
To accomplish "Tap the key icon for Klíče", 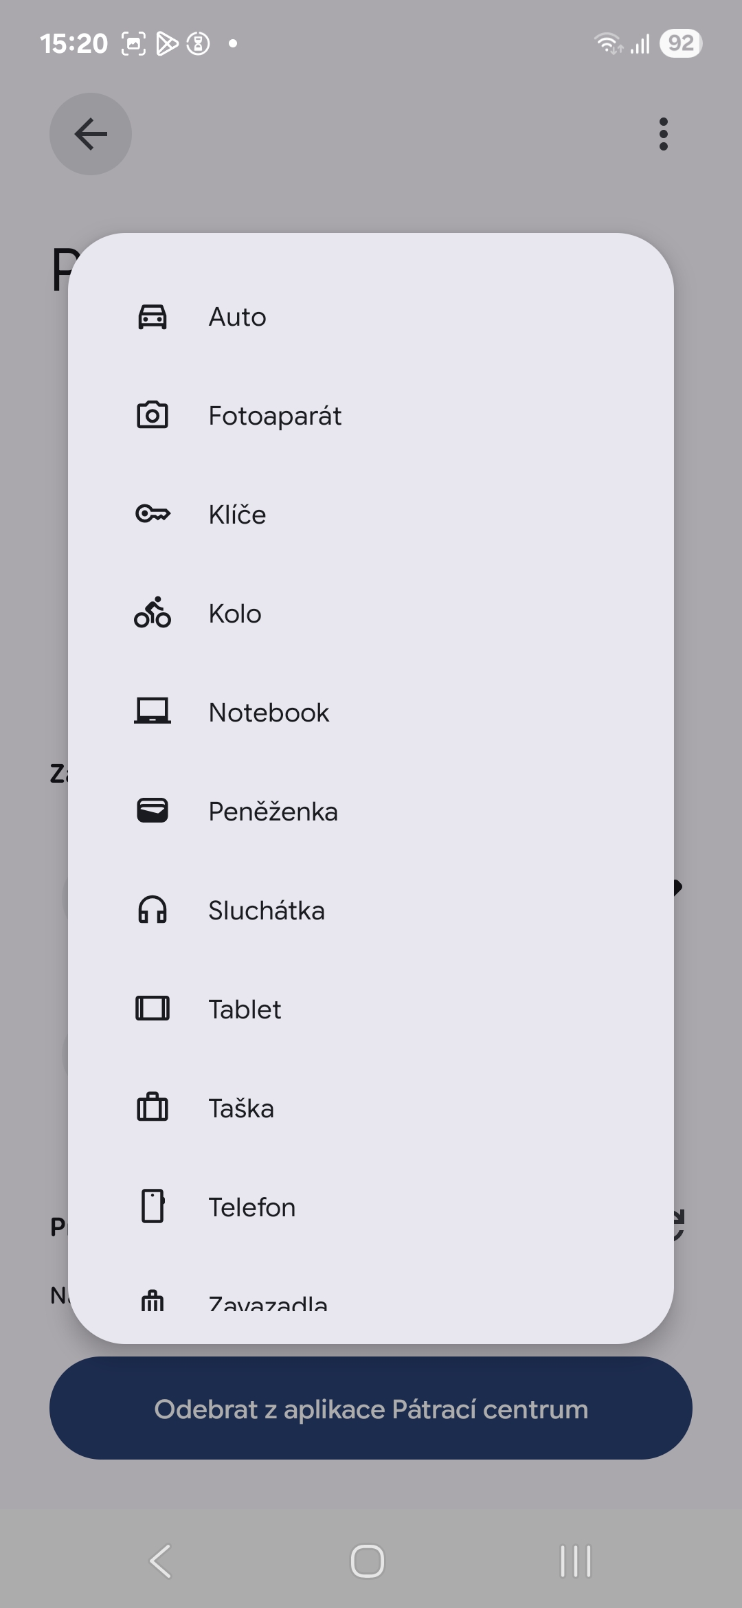I will [153, 514].
